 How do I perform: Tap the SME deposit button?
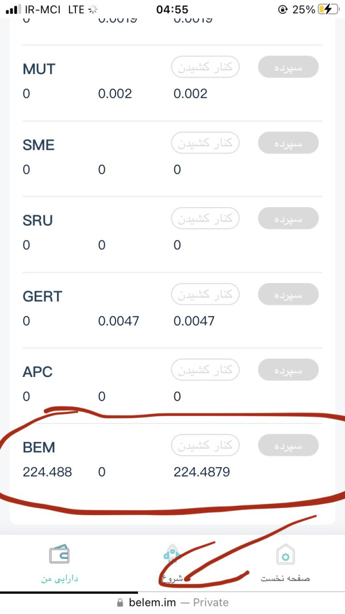288,143
